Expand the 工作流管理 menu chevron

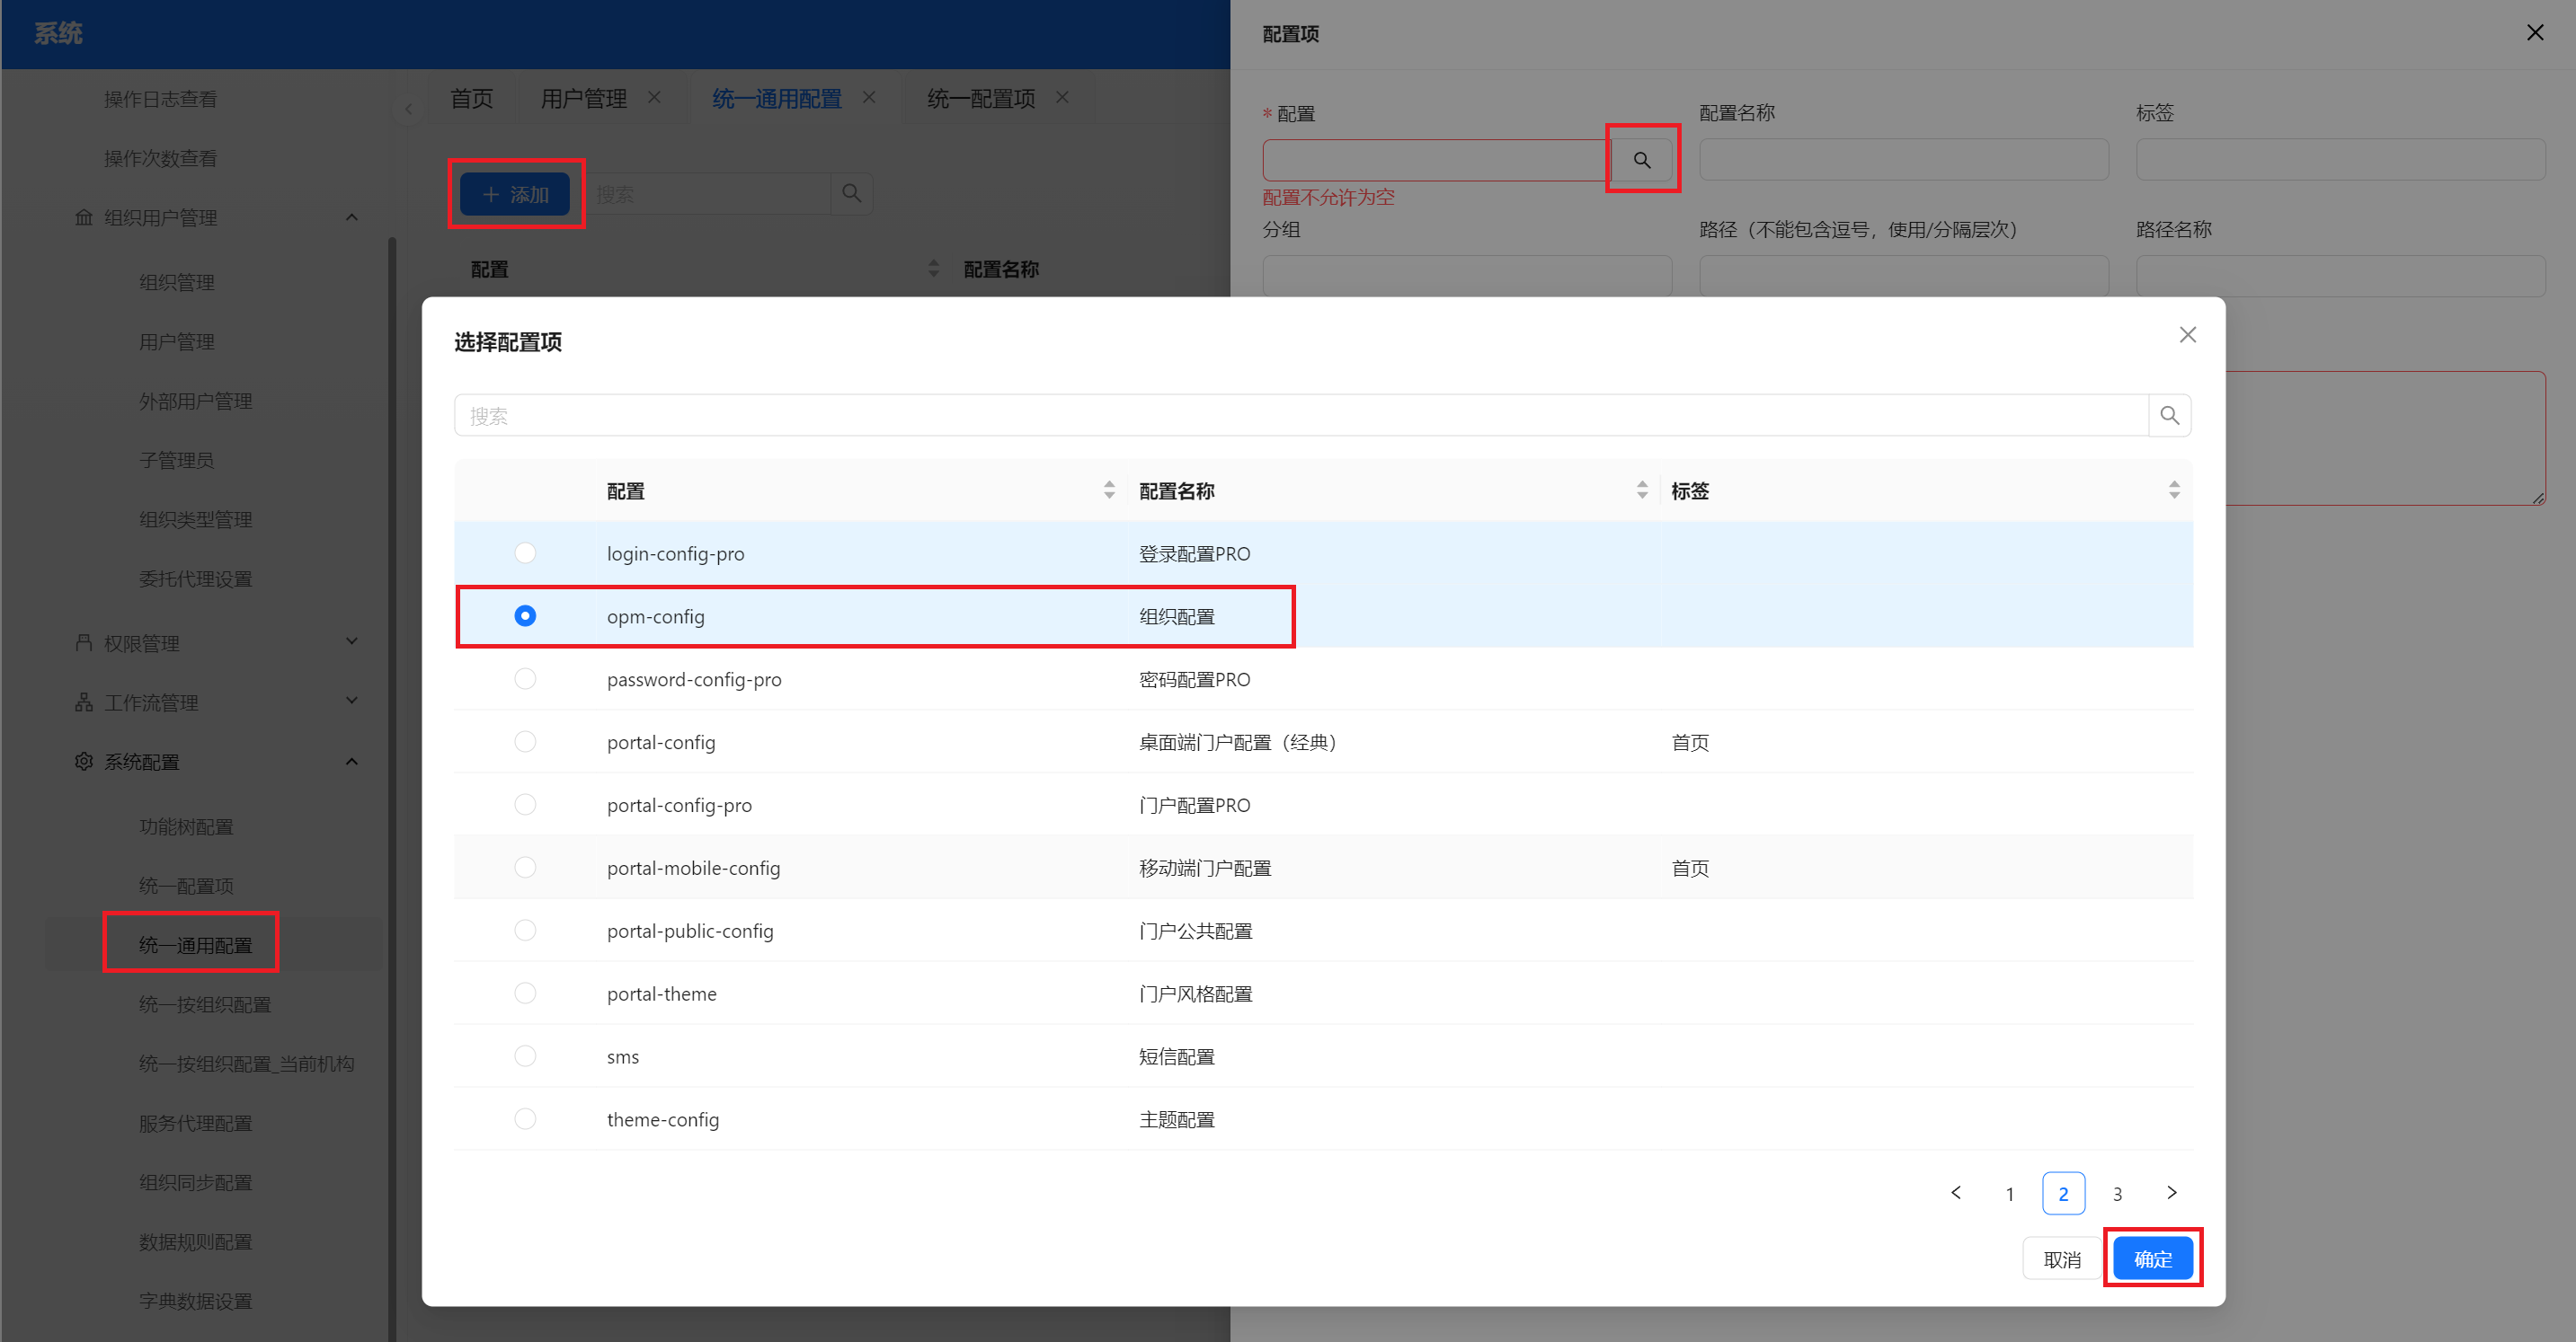tap(351, 701)
